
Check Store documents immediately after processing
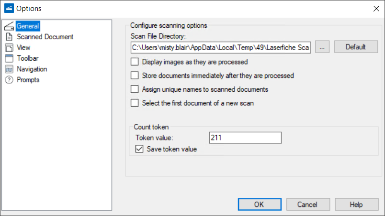click(x=135, y=76)
